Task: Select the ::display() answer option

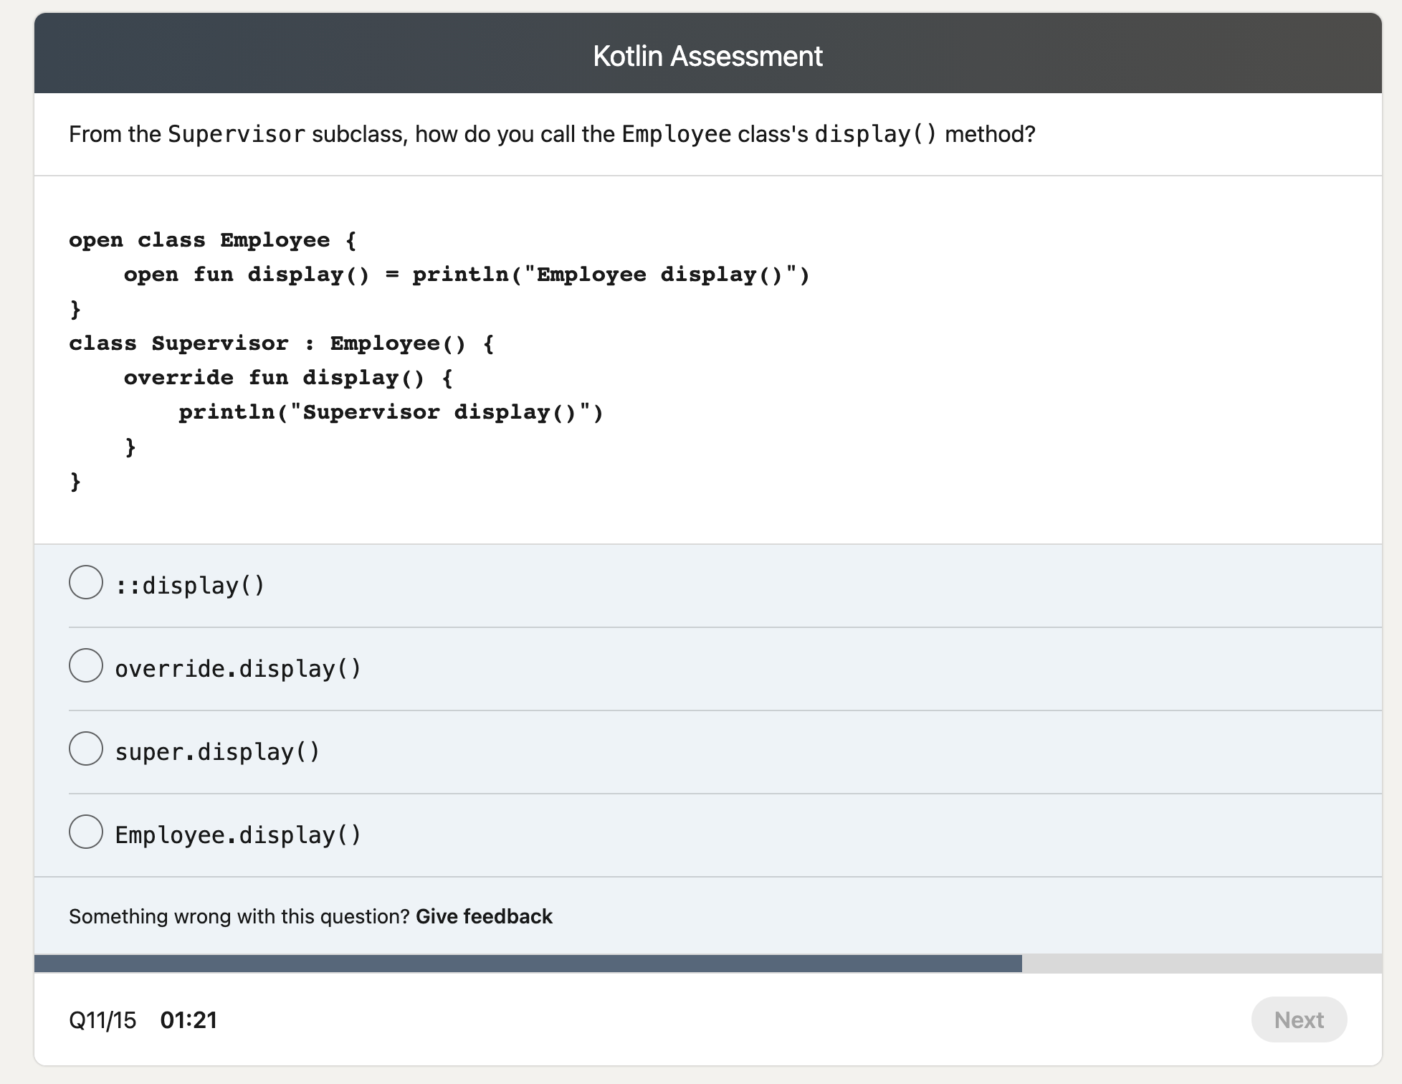Action: 85,583
